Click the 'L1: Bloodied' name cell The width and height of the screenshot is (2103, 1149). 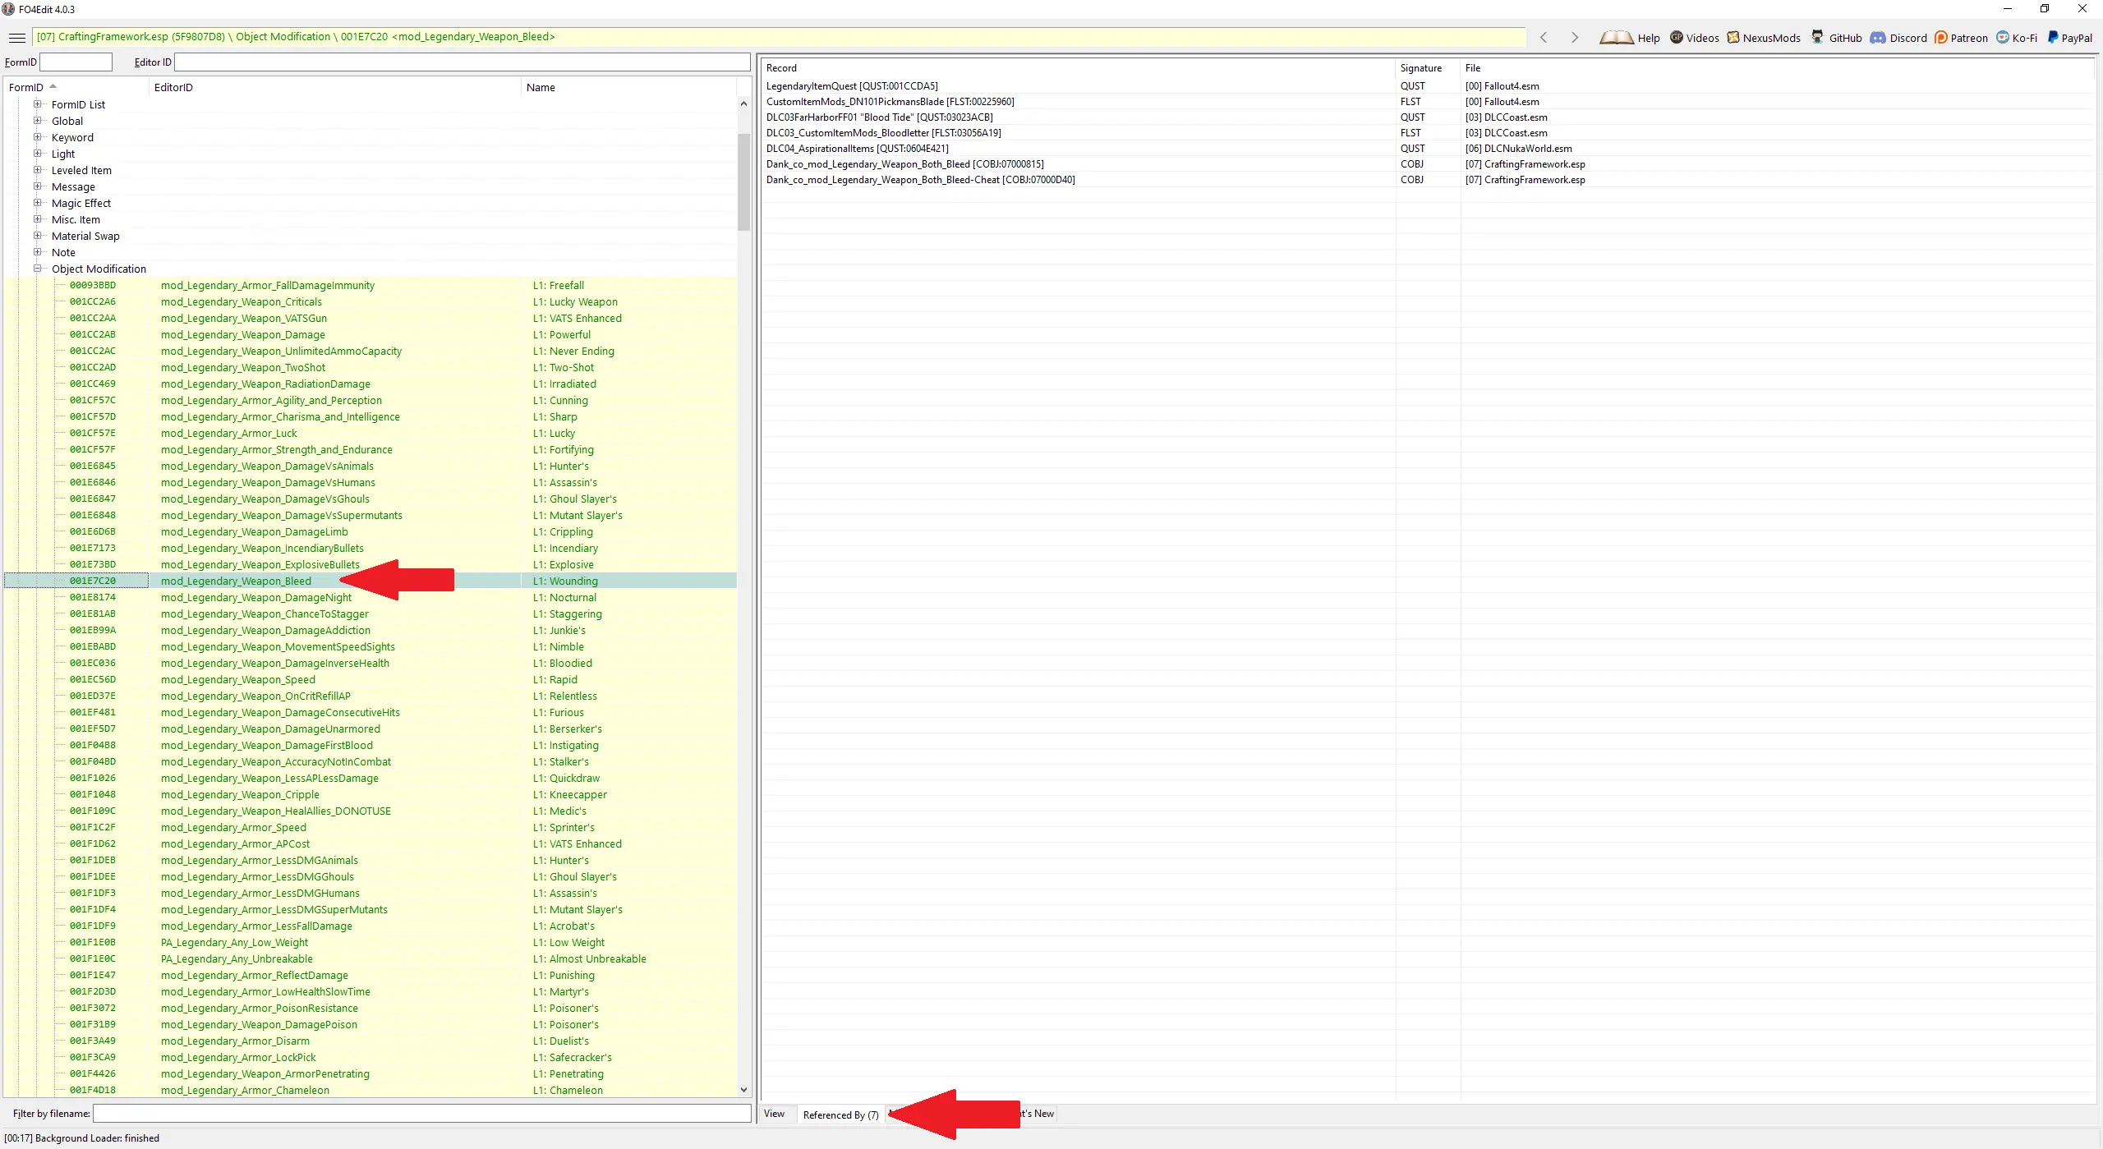pyautogui.click(x=563, y=663)
